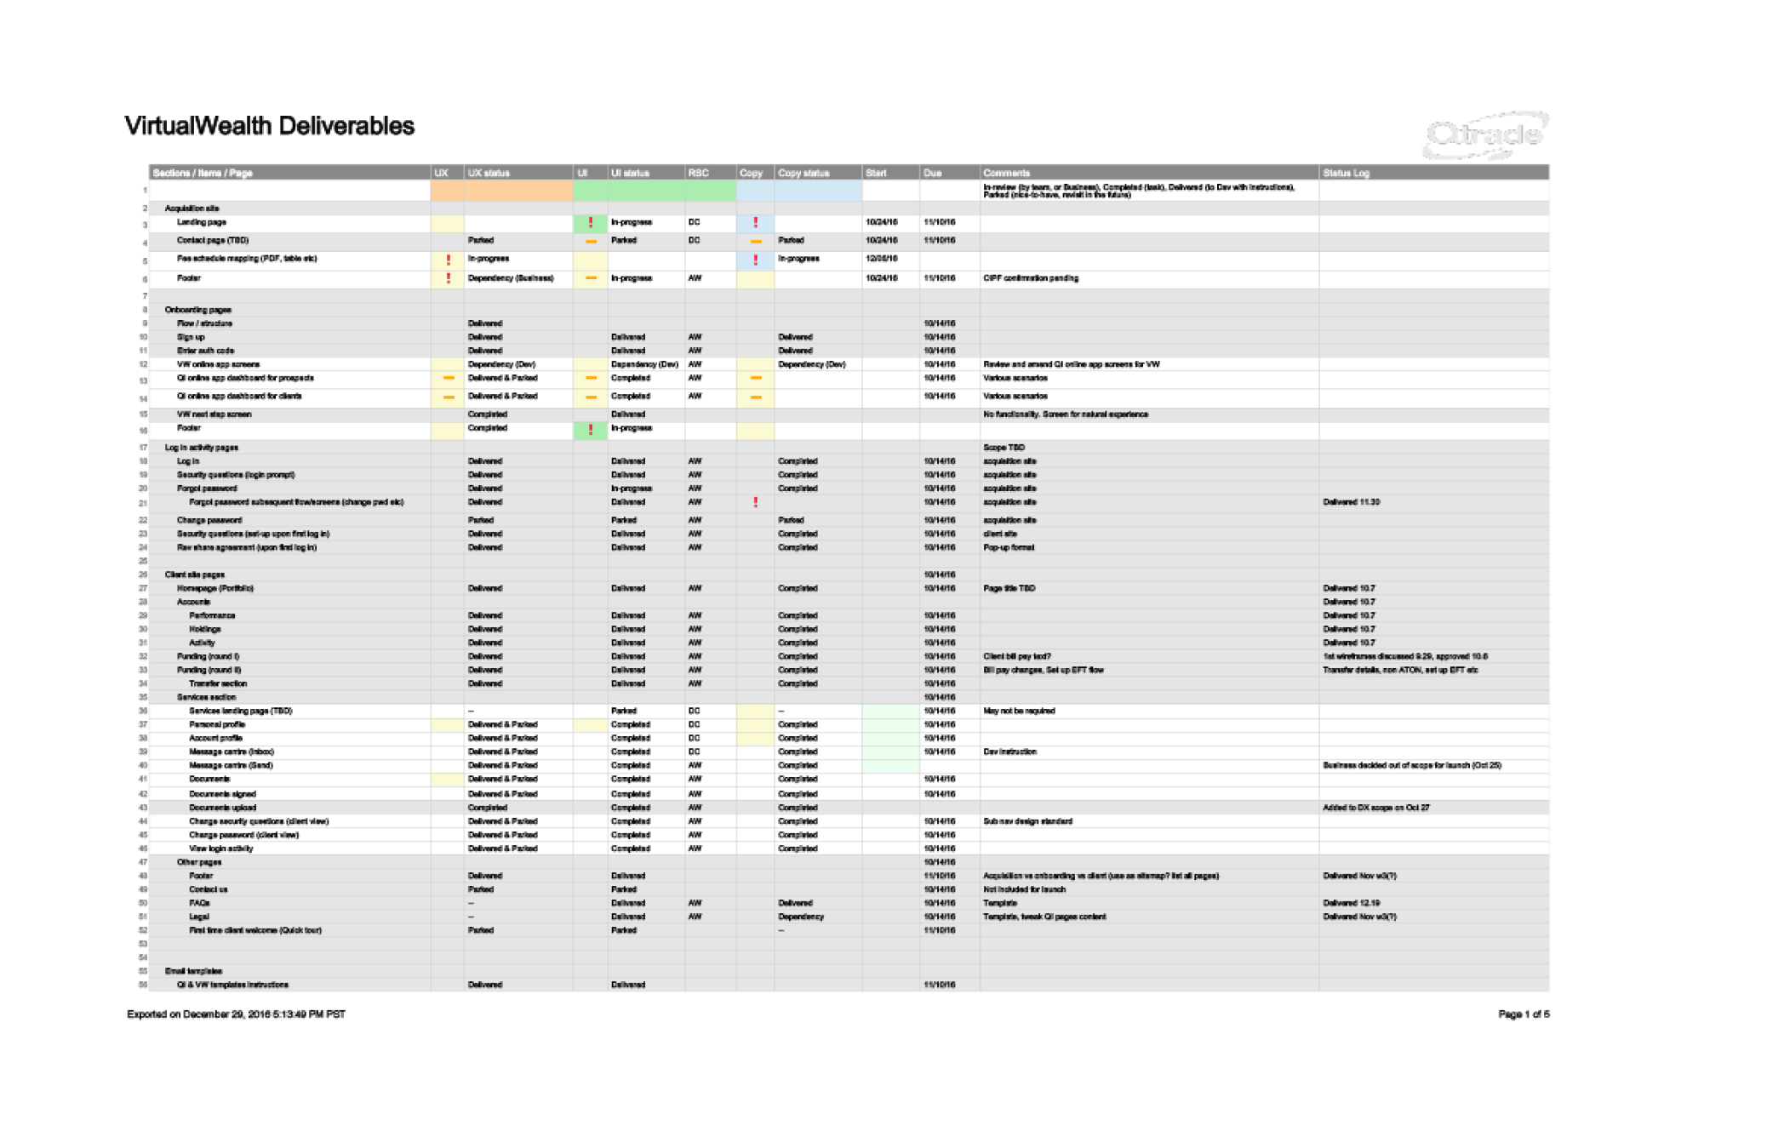Click the 'Status Log' column header
Viewport: 1767px width, 1137px height.
(1434, 173)
